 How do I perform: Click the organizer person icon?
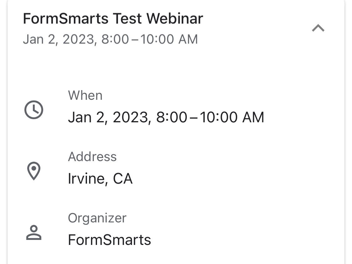click(34, 233)
